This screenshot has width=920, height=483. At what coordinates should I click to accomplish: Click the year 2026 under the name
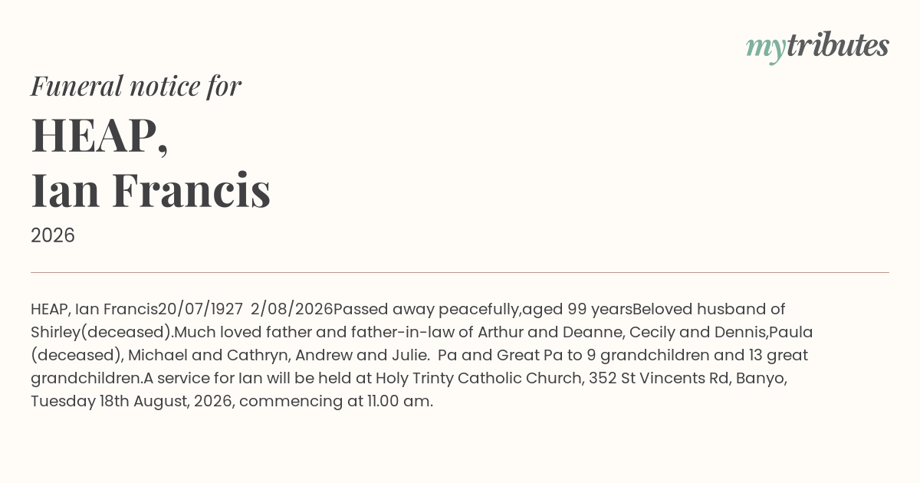tap(53, 235)
